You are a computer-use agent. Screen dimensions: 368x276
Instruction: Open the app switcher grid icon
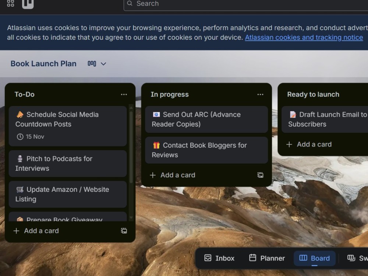[11, 3]
